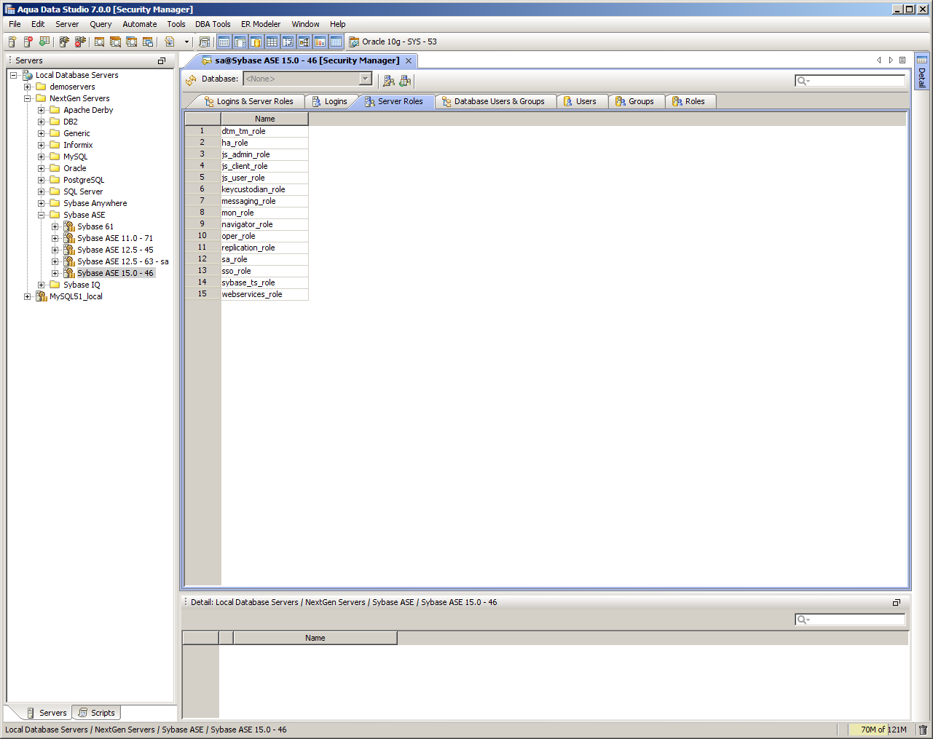Screen dimensions: 933x739
Task: Toggle the last highlighted grid toolbar icon
Action: [x=336, y=42]
